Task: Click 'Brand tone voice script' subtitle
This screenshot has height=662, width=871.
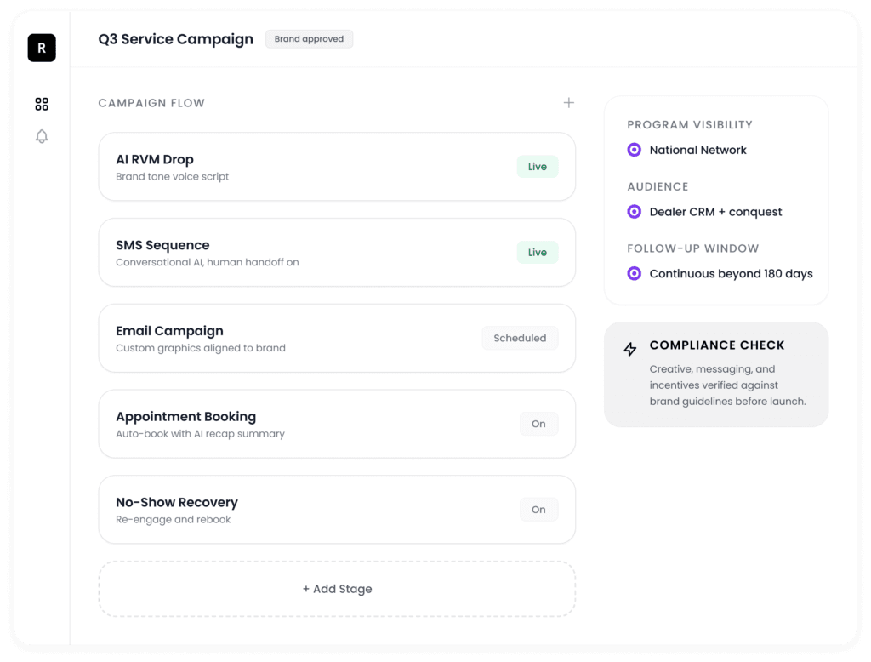Action: pyautogui.click(x=172, y=176)
